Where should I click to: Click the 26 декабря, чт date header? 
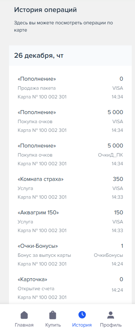click(x=39, y=56)
